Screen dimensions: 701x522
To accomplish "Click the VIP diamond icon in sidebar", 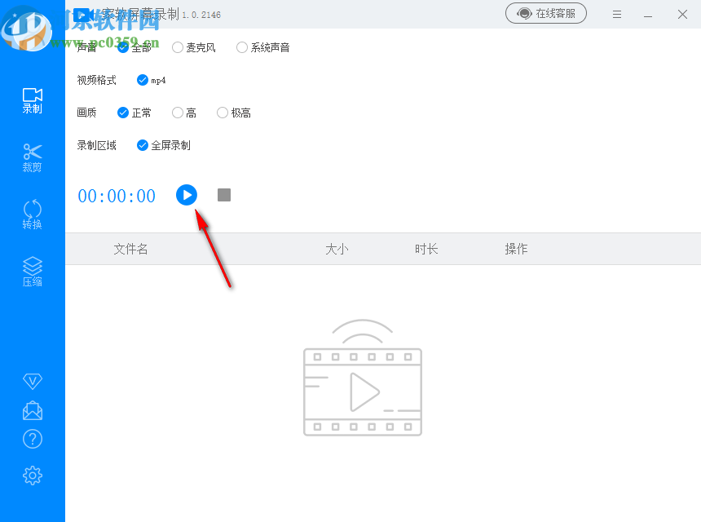I will (32, 381).
